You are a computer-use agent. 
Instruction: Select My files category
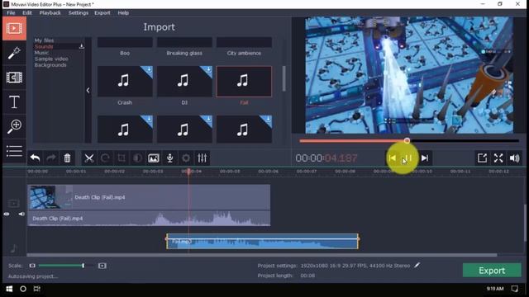44,40
